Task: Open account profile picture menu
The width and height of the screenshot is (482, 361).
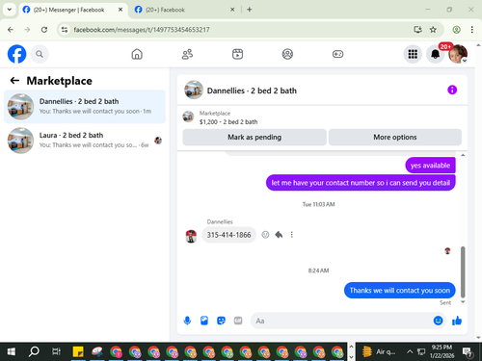Action: 458,54
